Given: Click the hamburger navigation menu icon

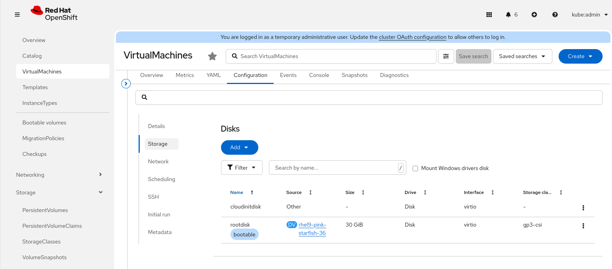Looking at the screenshot, I should pyautogui.click(x=17, y=15).
